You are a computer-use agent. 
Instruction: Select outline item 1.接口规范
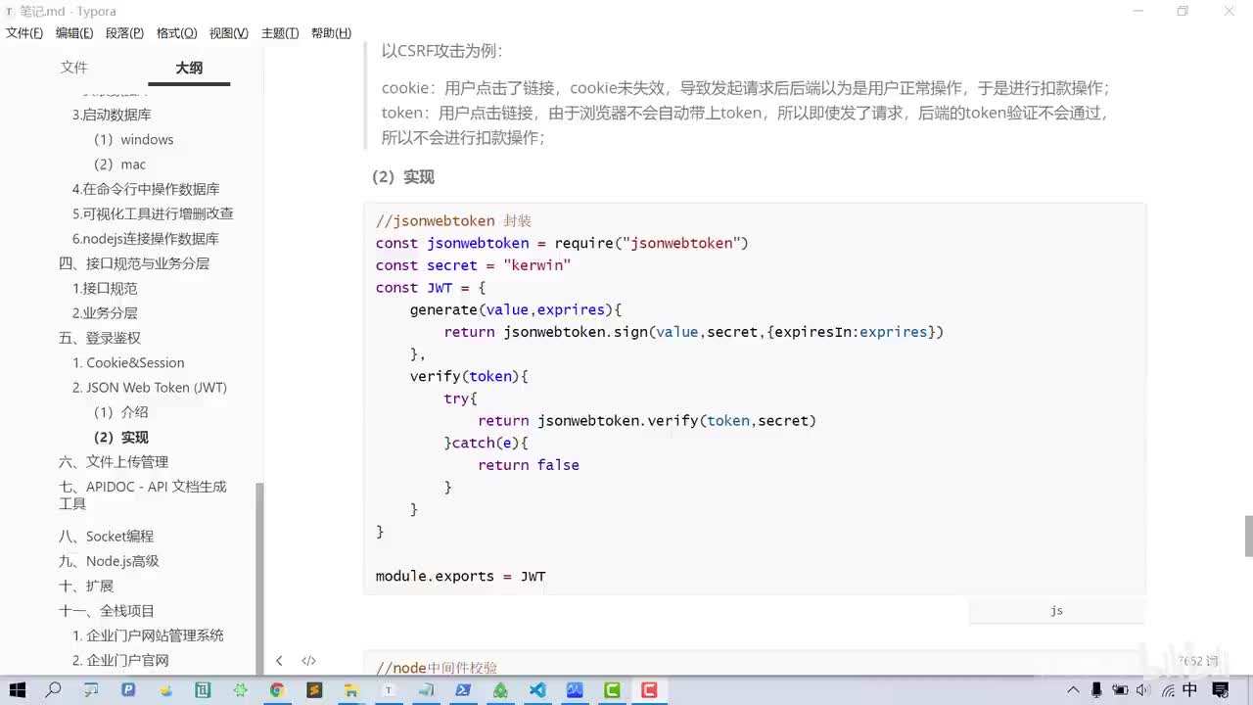[105, 289]
